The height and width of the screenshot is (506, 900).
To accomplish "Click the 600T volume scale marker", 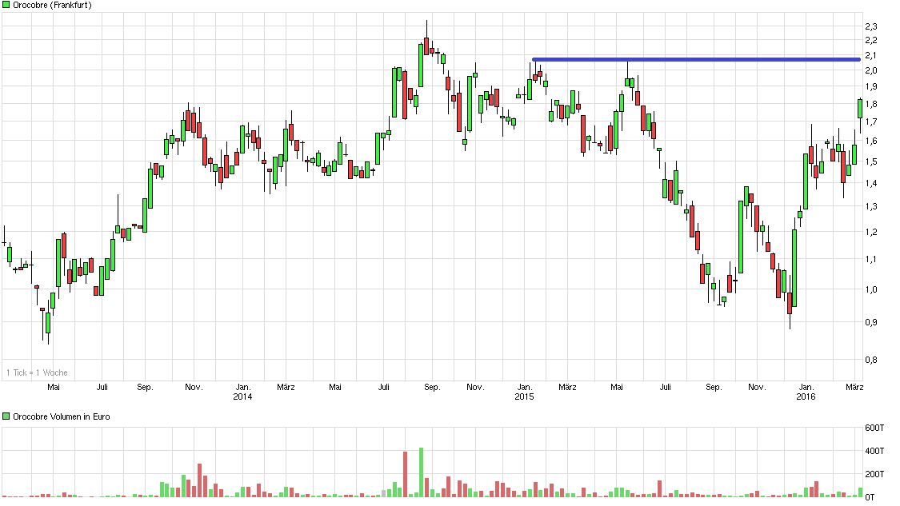I will coord(873,428).
